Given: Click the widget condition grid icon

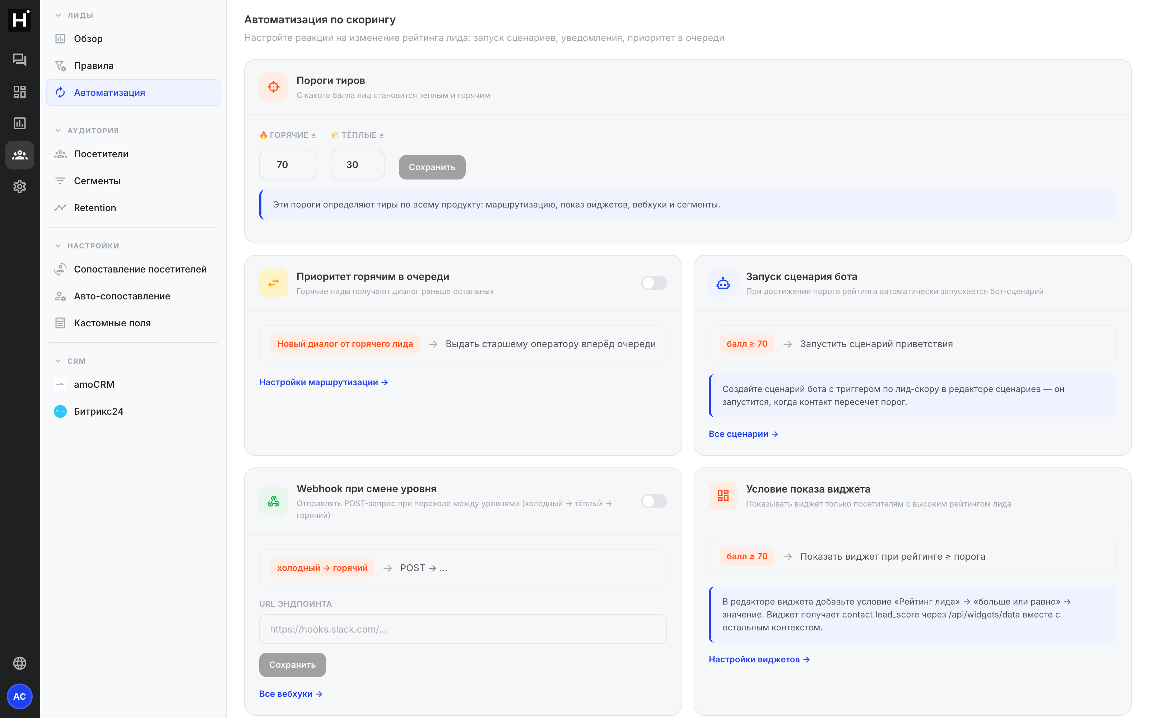Looking at the screenshot, I should click(723, 495).
